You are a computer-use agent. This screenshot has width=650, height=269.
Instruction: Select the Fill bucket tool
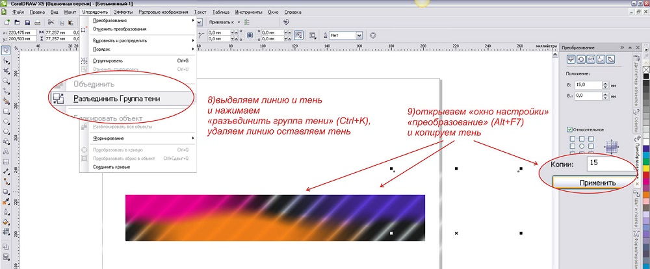pyautogui.click(x=6, y=222)
